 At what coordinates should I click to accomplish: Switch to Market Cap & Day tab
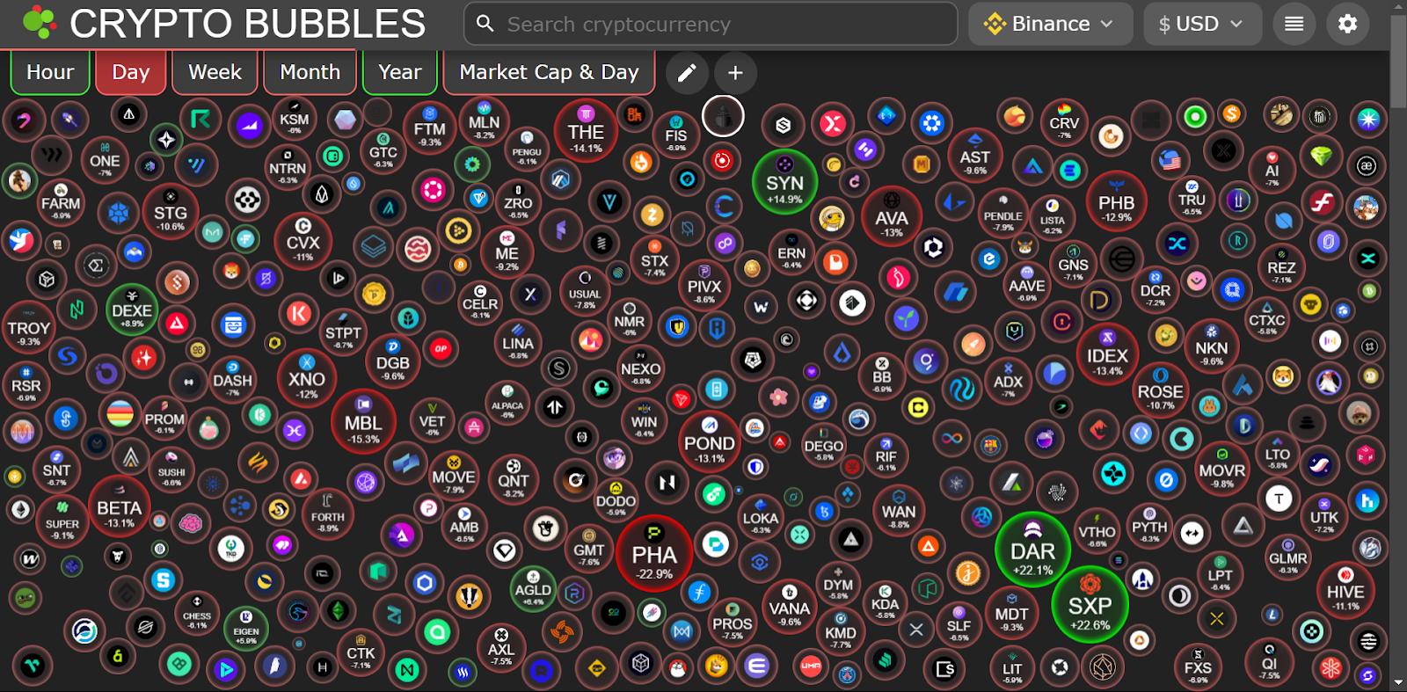[x=550, y=72]
